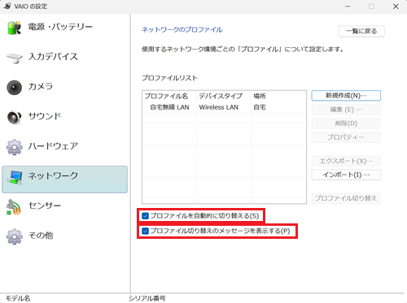The width and height of the screenshot is (407, 303).
Task: Click the 入力デバイス keyboard icon
Action: 15,58
